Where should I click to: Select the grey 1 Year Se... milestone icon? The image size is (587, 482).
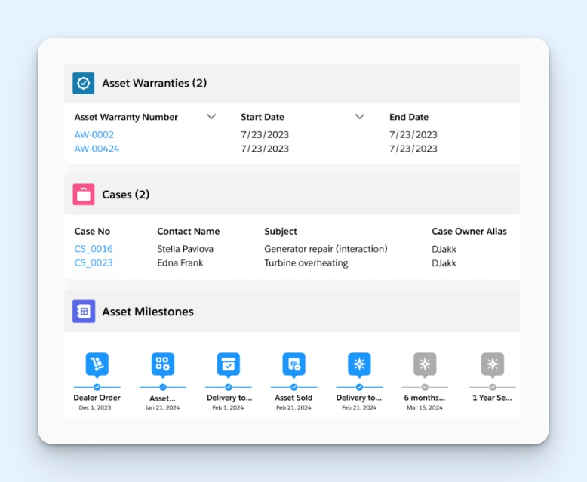point(493,364)
